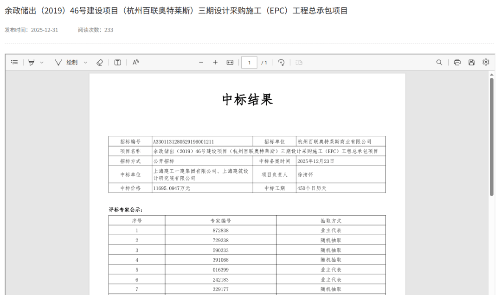The image size is (501, 295).
Task: Open the table of contents panel
Action: tap(14, 63)
